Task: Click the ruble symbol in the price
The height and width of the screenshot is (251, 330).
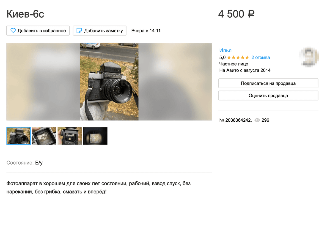Action: [251, 14]
